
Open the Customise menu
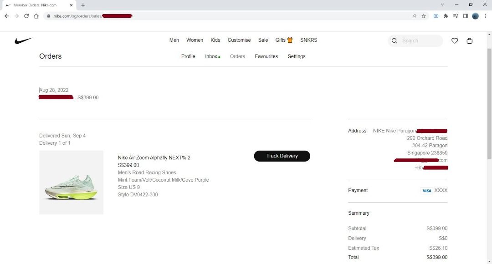tap(239, 40)
